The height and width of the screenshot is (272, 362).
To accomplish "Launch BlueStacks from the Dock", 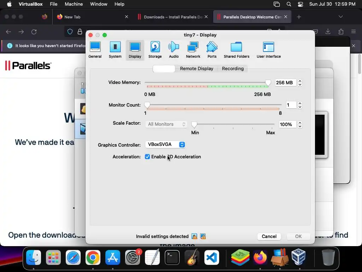I will point(240,257).
